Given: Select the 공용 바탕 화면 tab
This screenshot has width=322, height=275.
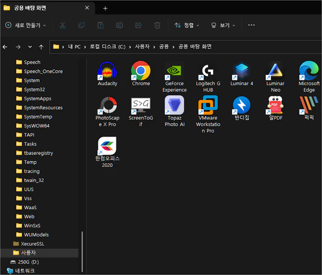Looking at the screenshot, I should tap(47, 8).
